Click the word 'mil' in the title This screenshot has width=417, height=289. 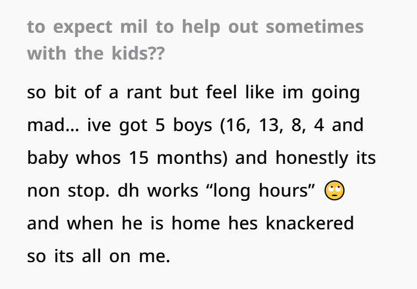[133, 27]
